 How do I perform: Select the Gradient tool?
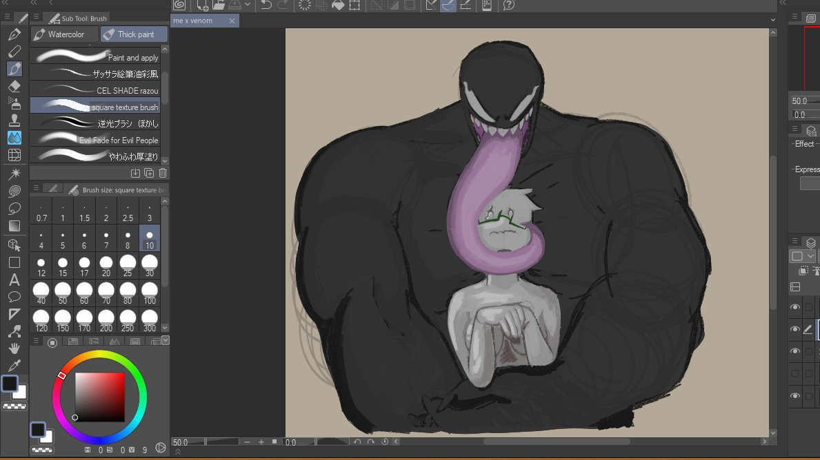(14, 226)
